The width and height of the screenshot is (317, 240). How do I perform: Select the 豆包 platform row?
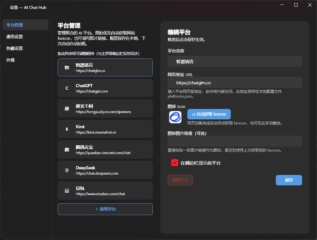point(105,191)
